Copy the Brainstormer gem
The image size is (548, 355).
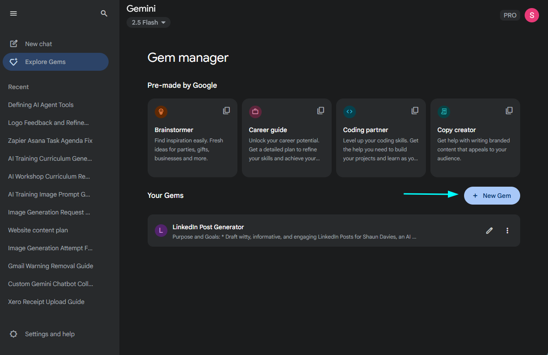pyautogui.click(x=227, y=110)
